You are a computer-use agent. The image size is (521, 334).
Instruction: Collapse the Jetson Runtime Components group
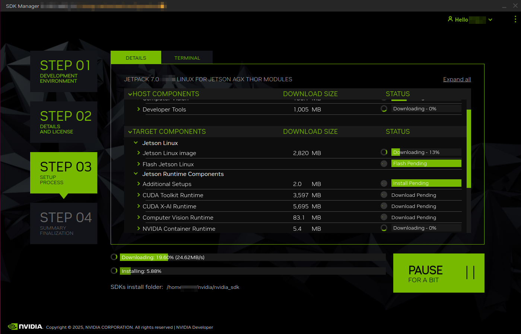136,174
